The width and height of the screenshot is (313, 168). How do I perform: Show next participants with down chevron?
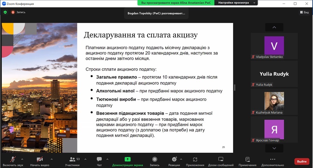pos(274,148)
